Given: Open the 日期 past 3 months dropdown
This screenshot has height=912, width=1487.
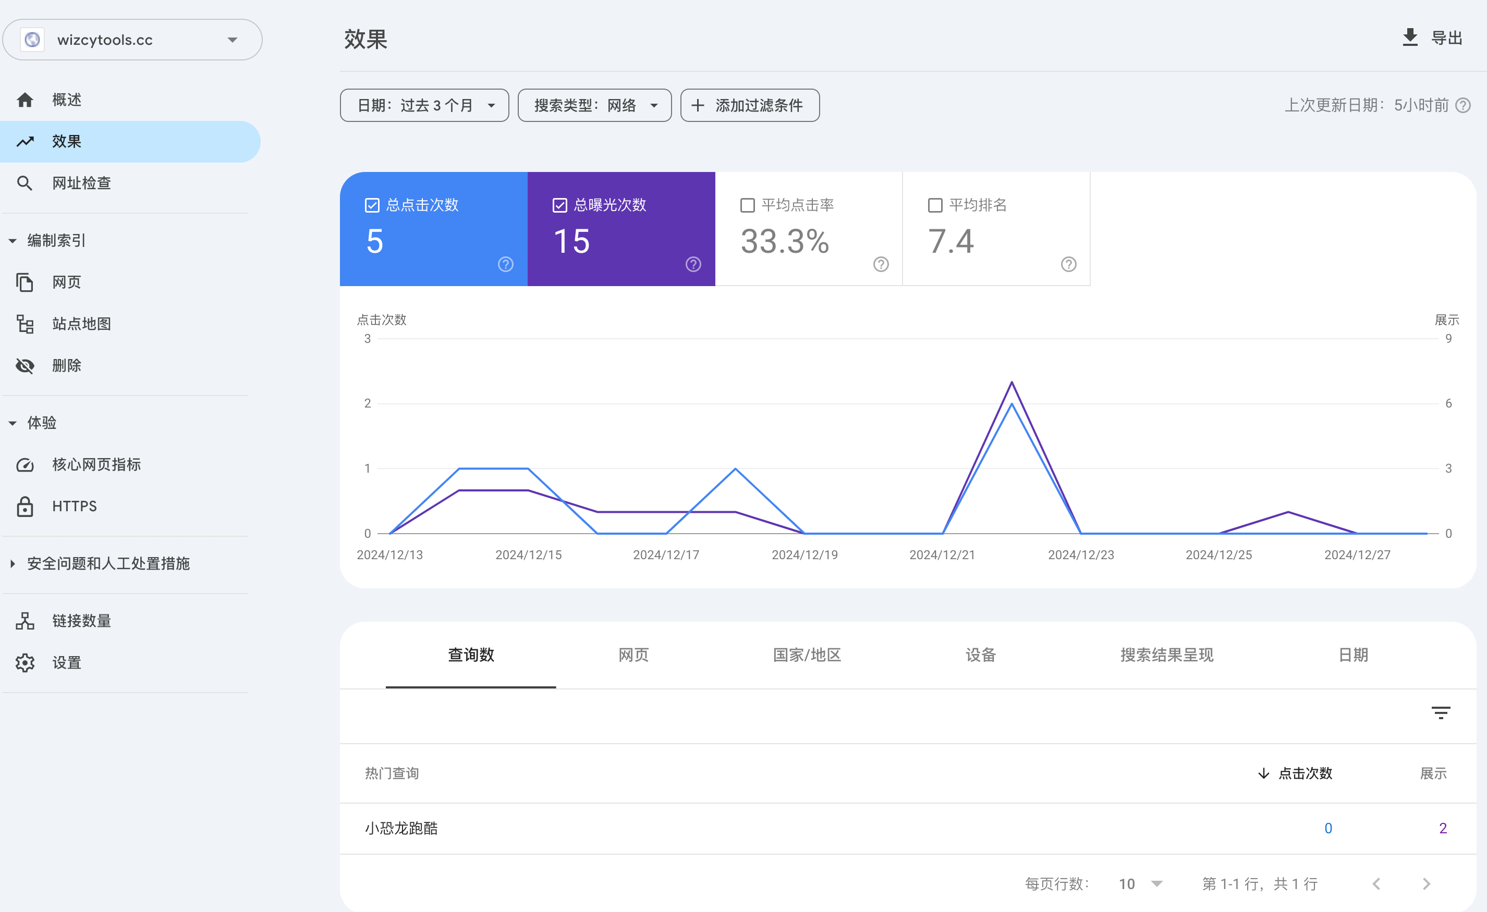Looking at the screenshot, I should 424,106.
